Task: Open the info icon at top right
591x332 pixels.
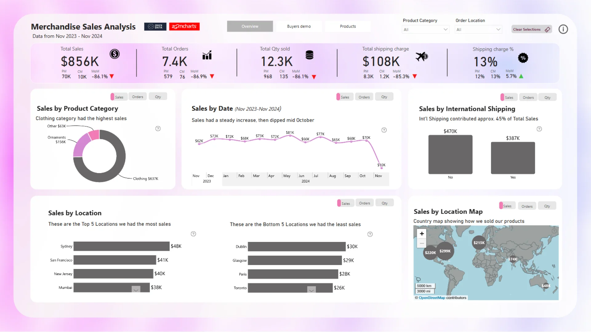Action: pos(563,29)
